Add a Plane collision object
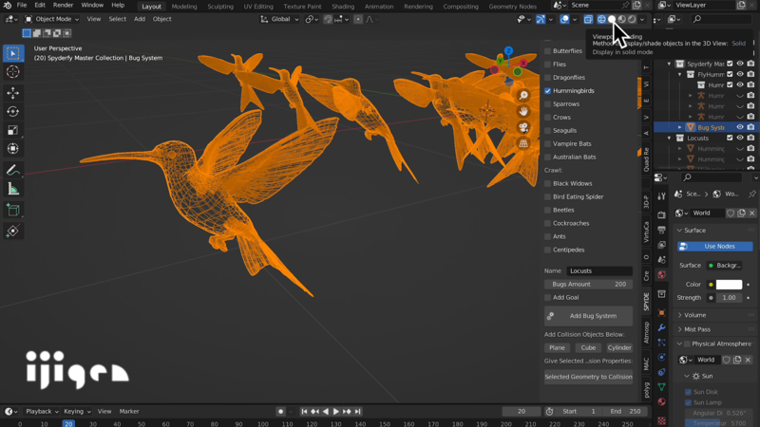Image resolution: width=760 pixels, height=427 pixels. (557, 347)
